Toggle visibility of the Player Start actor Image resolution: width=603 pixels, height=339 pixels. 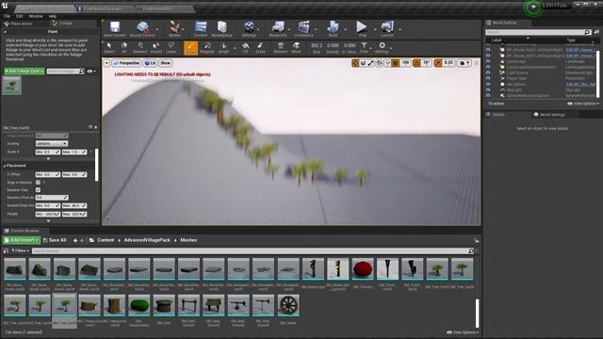[488, 78]
